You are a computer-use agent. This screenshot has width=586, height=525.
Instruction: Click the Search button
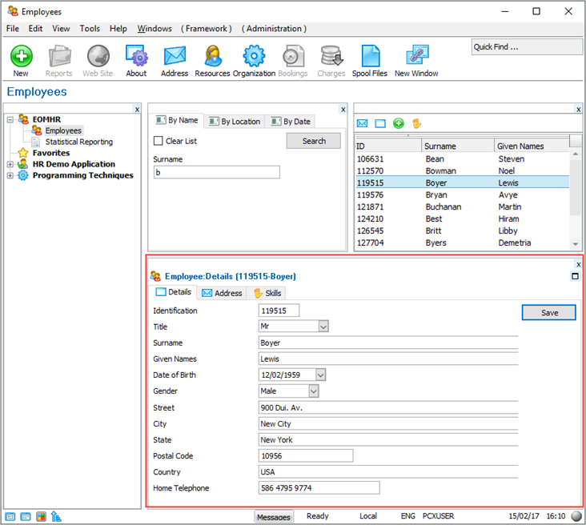314,141
